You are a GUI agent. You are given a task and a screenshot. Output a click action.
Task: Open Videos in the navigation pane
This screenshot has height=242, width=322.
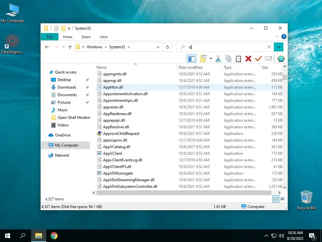(x=63, y=125)
